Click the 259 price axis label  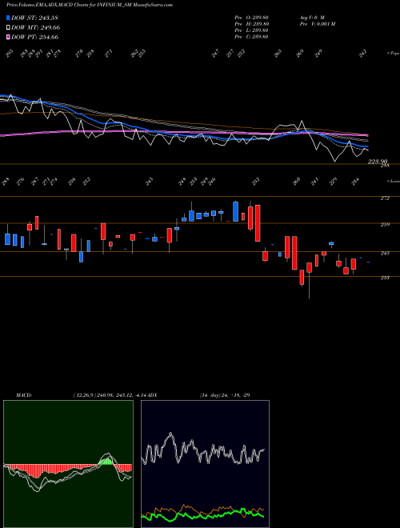385,225
